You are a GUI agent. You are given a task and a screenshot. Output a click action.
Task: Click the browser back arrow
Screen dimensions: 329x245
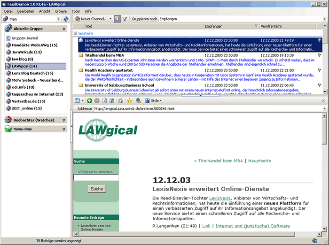[89, 100]
